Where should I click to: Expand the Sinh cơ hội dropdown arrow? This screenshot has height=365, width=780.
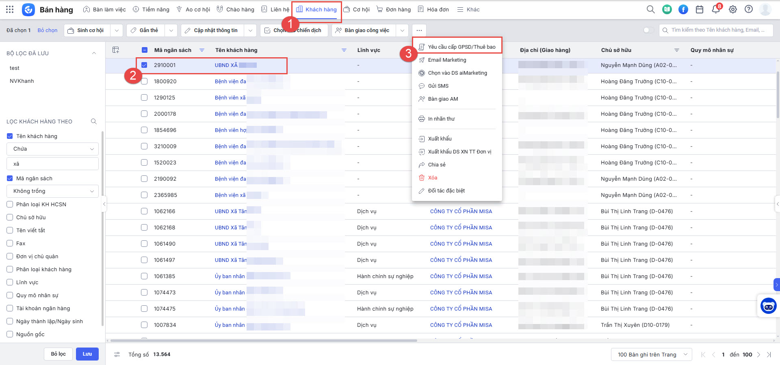click(x=117, y=30)
